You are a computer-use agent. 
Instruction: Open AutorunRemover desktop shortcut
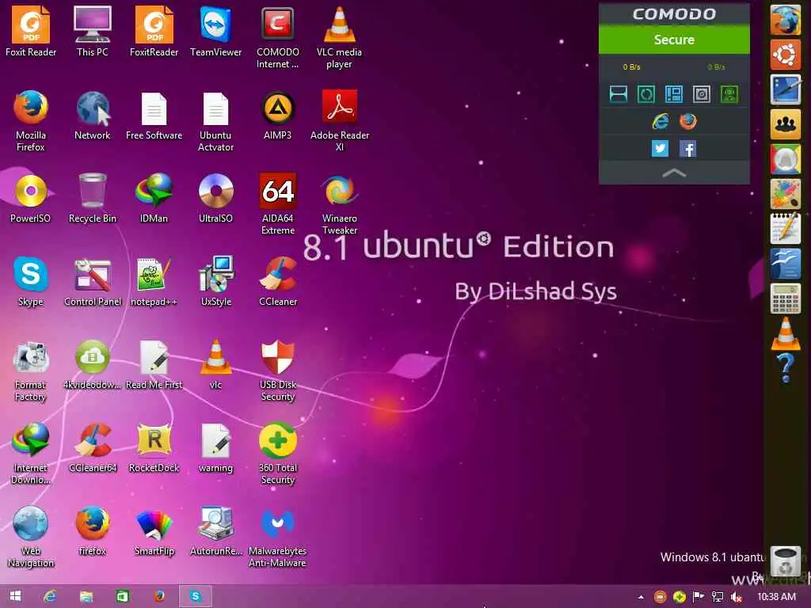tap(215, 531)
